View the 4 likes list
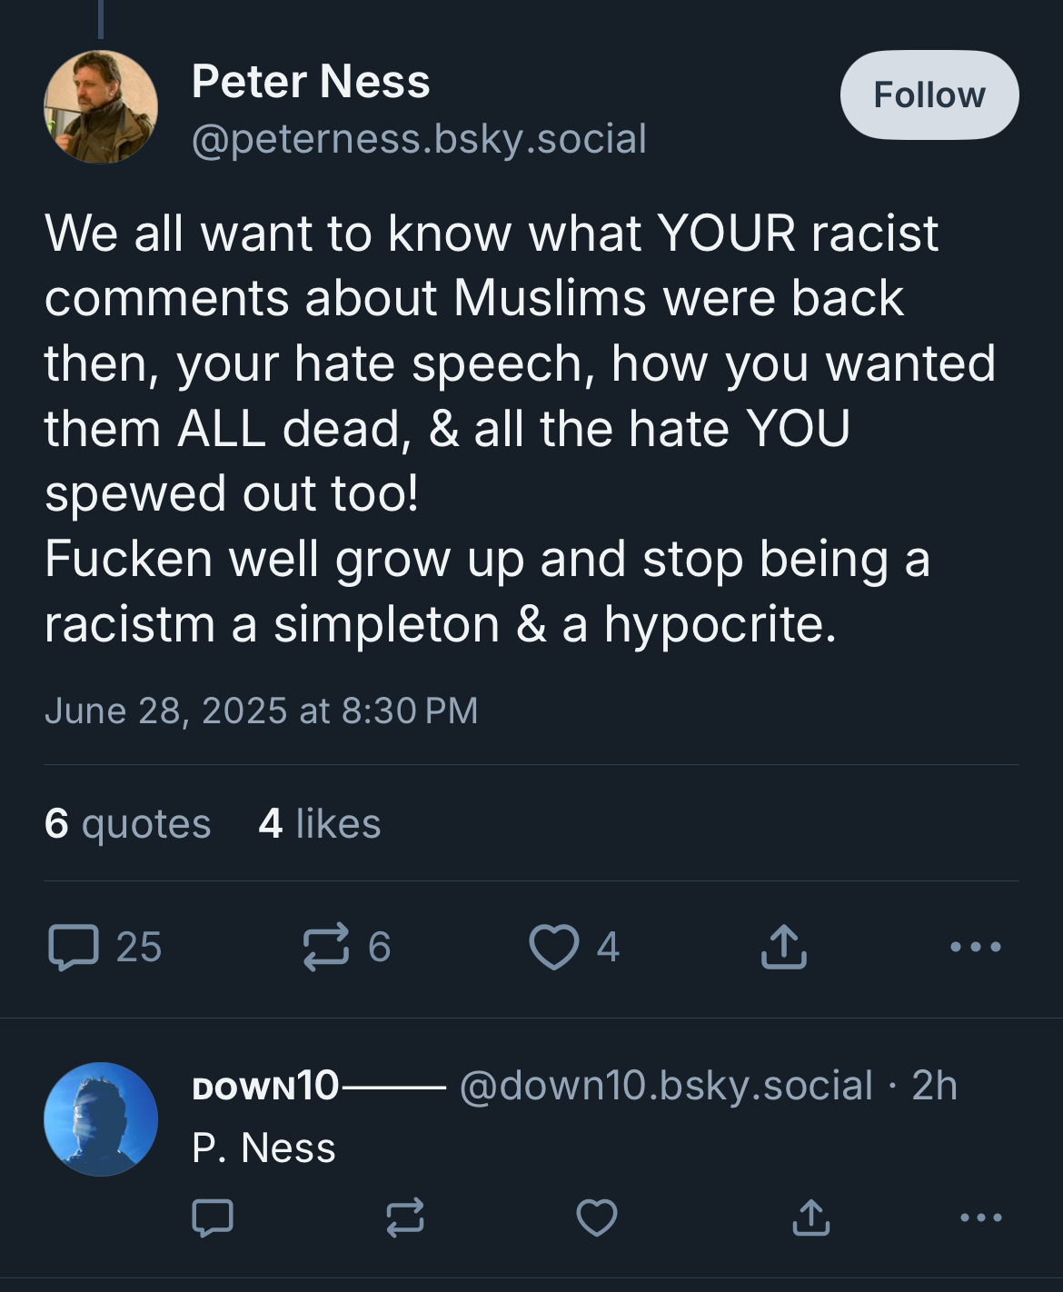Image resolution: width=1063 pixels, height=1292 pixels. click(x=320, y=824)
